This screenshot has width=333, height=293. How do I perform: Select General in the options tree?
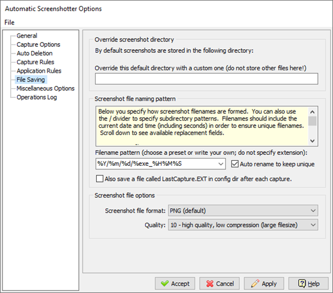tap(27, 35)
